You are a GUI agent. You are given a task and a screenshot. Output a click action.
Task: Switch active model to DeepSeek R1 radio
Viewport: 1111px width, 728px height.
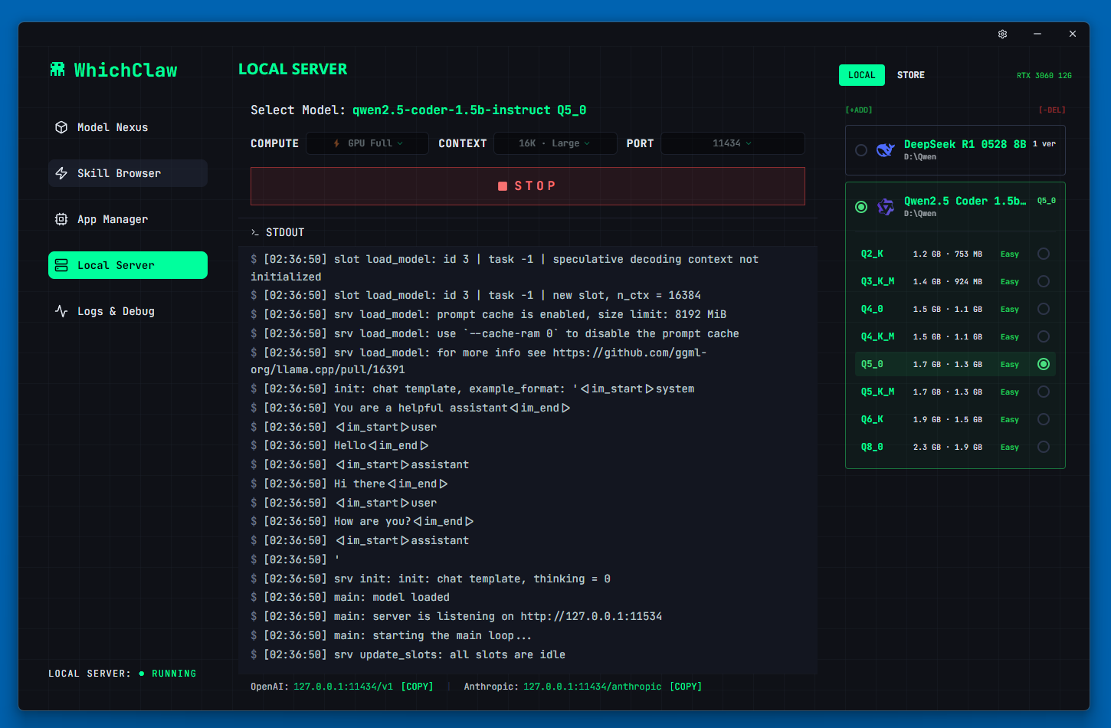click(x=860, y=150)
